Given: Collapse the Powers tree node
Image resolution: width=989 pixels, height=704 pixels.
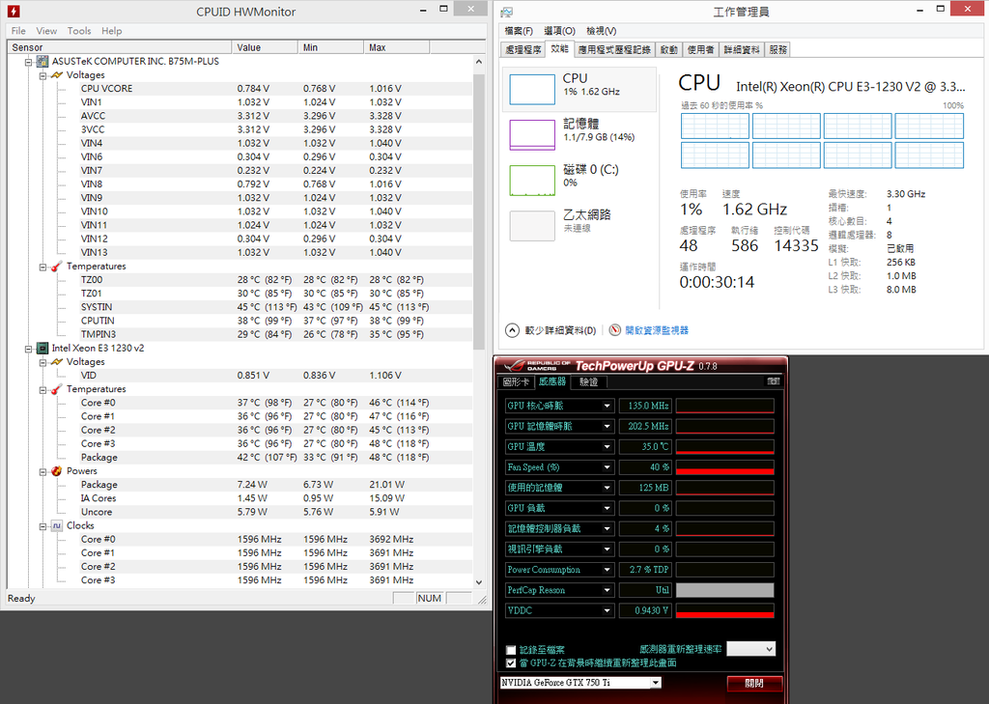Looking at the screenshot, I should [x=42, y=472].
